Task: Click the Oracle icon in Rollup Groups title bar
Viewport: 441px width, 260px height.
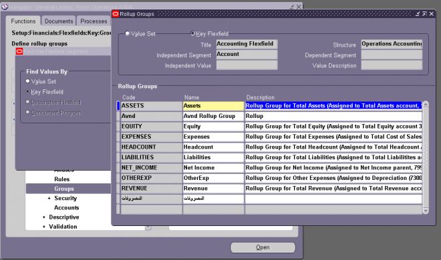Action: [x=116, y=14]
